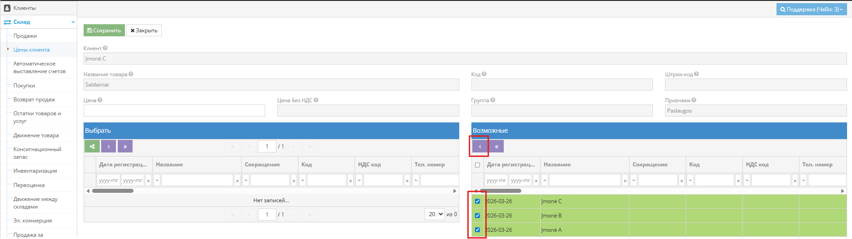Click single left arrow button in Возможные
This screenshot has height=239, width=852.
pyautogui.click(x=480, y=146)
